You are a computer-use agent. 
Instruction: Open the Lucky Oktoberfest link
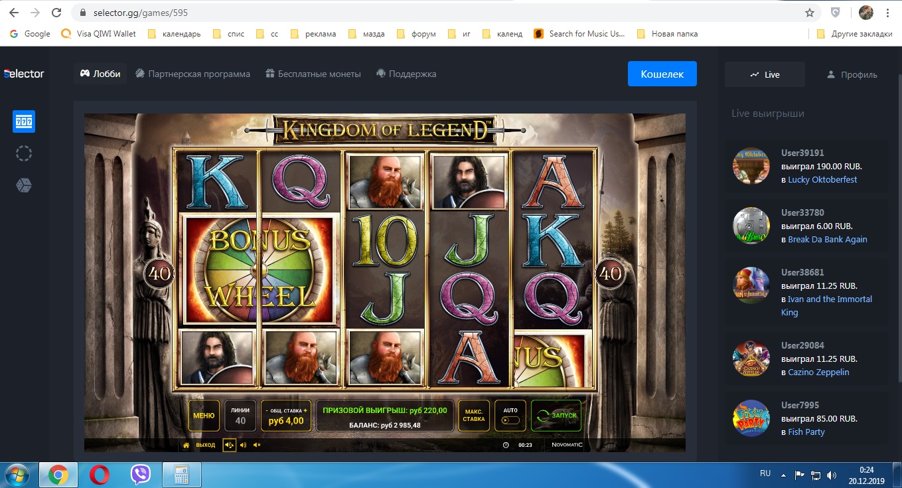[822, 179]
